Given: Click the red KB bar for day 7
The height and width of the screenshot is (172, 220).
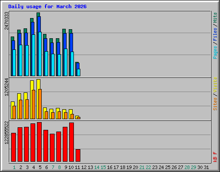Looking at the screenshot, I should (52, 147).
